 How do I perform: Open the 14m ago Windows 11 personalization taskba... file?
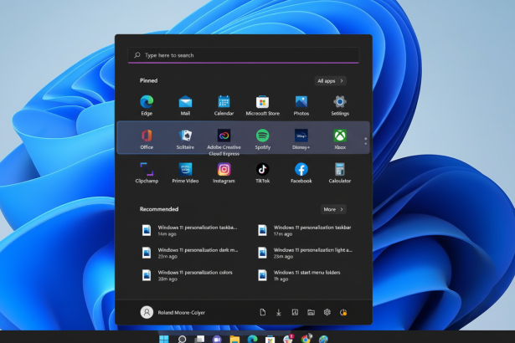pos(189,230)
